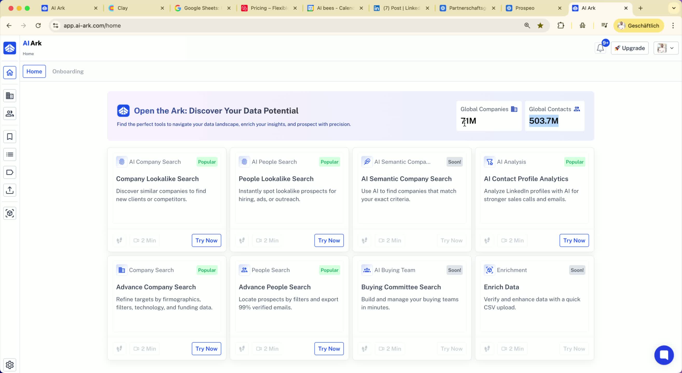Screen dimensions: 682x373
Task: Click the upload export sidebar icon
Action: 10,190
